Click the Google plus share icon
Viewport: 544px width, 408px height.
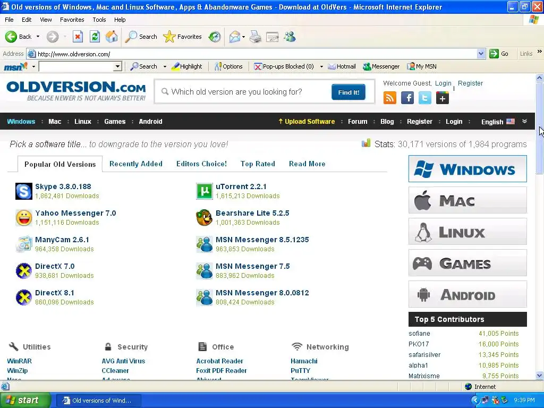(443, 98)
